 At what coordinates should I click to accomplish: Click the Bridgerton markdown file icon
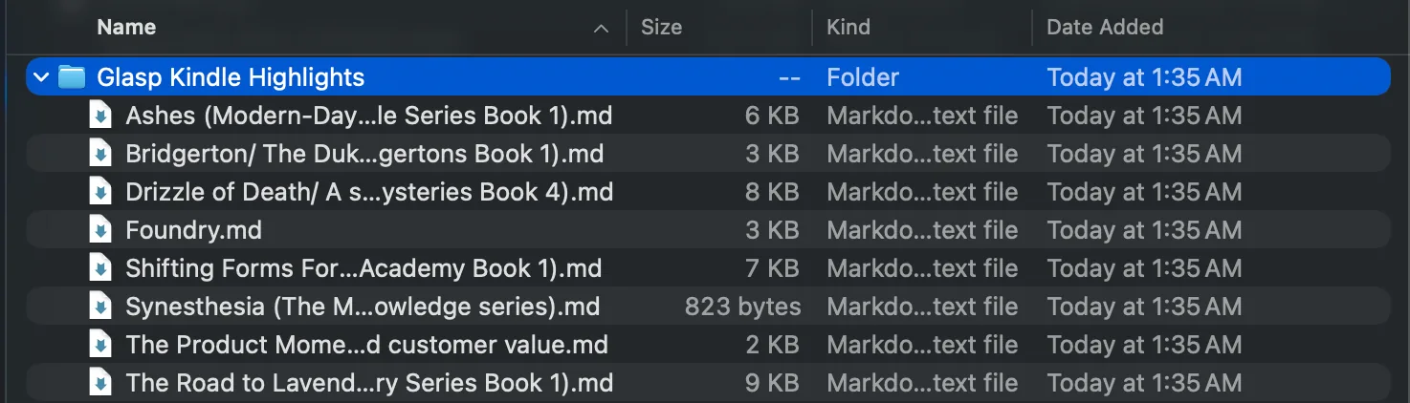[x=100, y=154]
